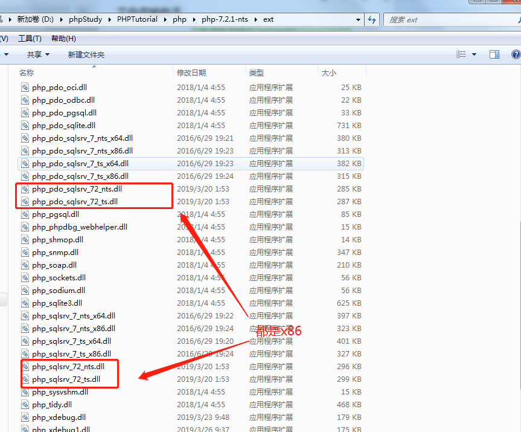Click the php_pgsql.dll file icon
This screenshot has height=432, width=521.
click(25, 214)
